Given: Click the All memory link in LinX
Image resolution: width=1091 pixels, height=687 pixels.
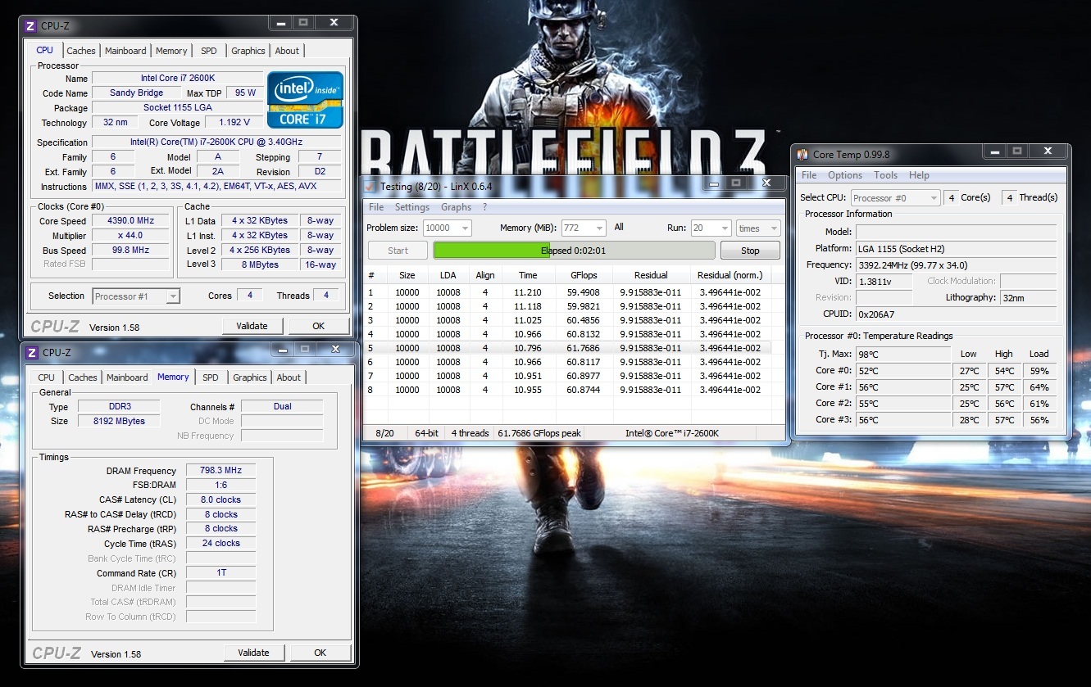Looking at the screenshot, I should [x=619, y=228].
